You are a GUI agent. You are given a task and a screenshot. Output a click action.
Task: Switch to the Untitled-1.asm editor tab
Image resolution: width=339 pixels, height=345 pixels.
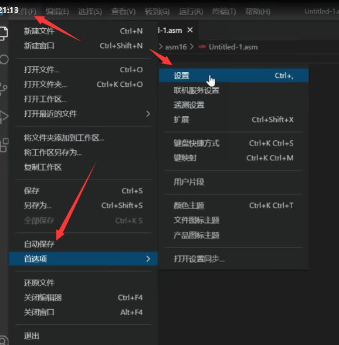point(170,30)
